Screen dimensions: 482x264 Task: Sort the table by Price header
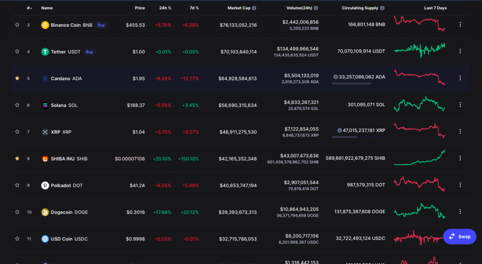[140, 8]
